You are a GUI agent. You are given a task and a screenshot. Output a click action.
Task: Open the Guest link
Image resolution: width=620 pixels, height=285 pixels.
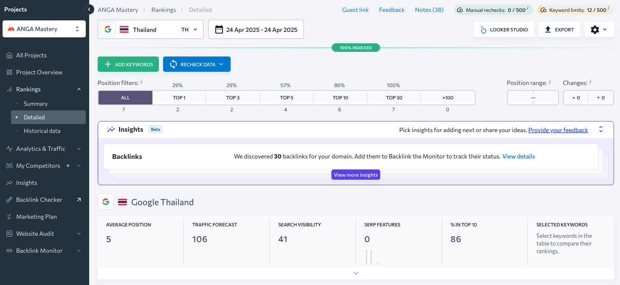(x=355, y=10)
